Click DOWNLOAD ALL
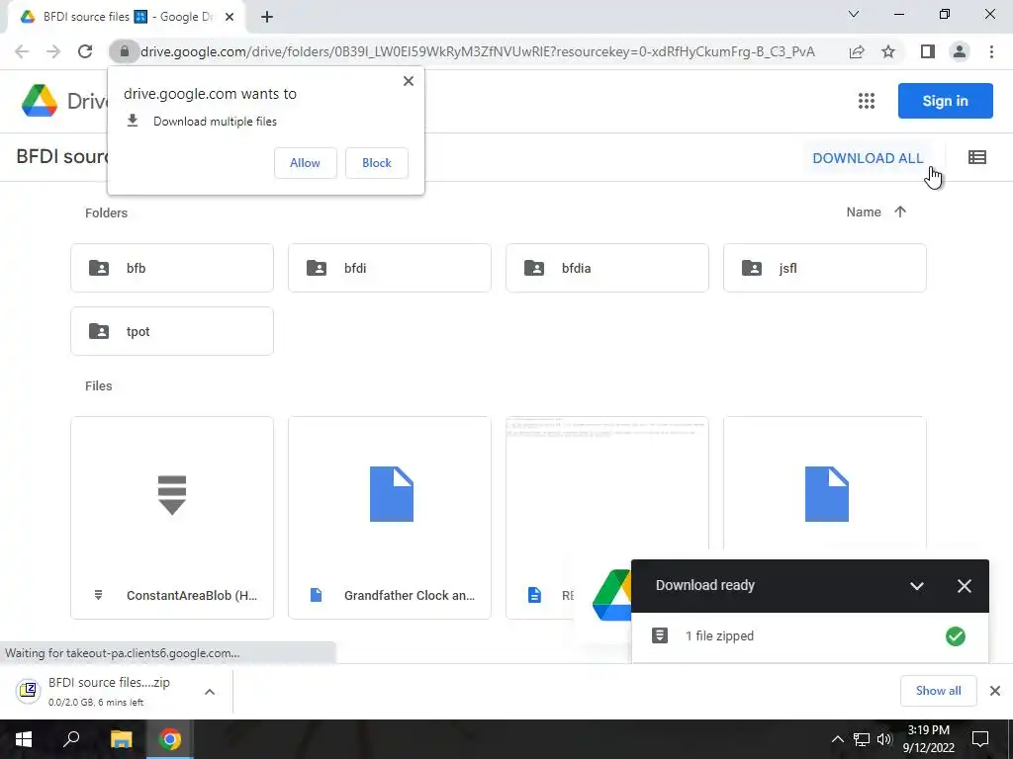The height and width of the screenshot is (759, 1013). (868, 158)
